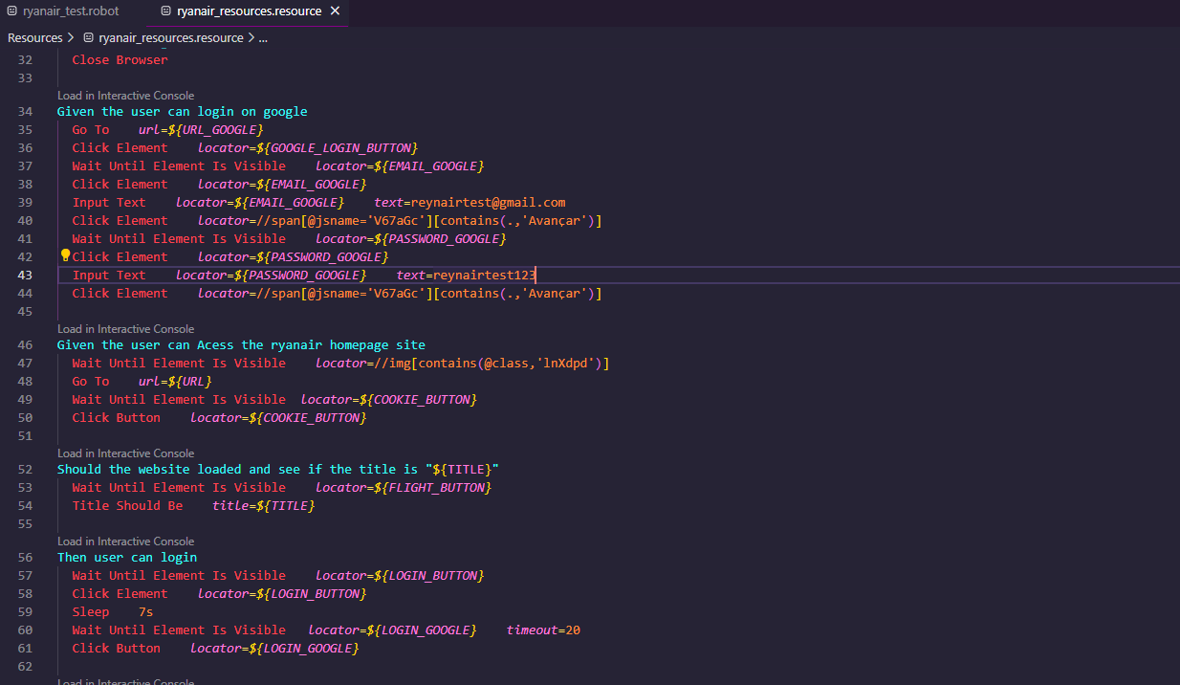Click line number 56 gutter area
The width and height of the screenshot is (1180, 685).
pos(25,557)
